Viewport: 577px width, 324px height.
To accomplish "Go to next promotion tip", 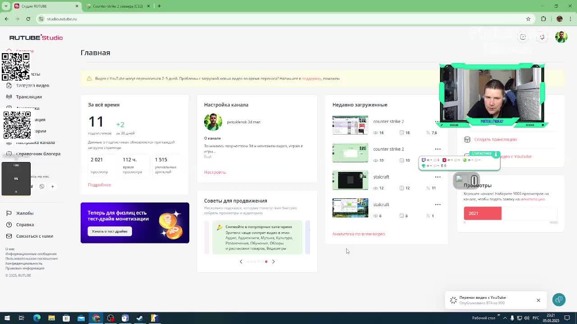I will (273, 261).
